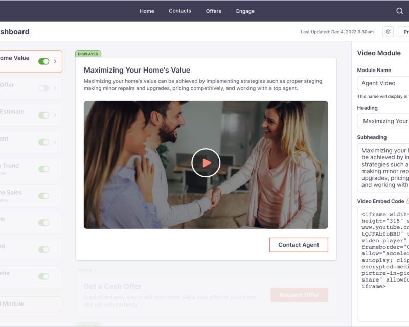
Task: Go to Contacts in top navigation
Action: (180, 11)
